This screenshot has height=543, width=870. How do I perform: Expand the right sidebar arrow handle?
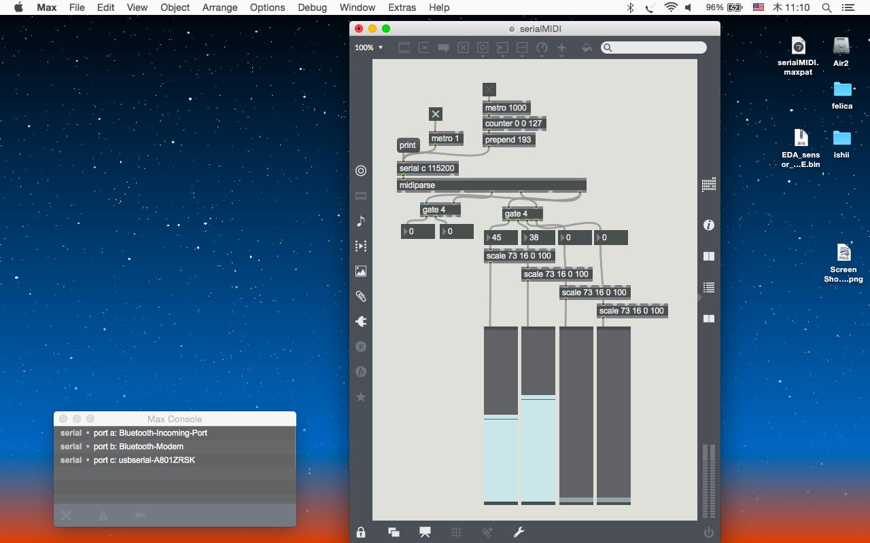pos(699,297)
